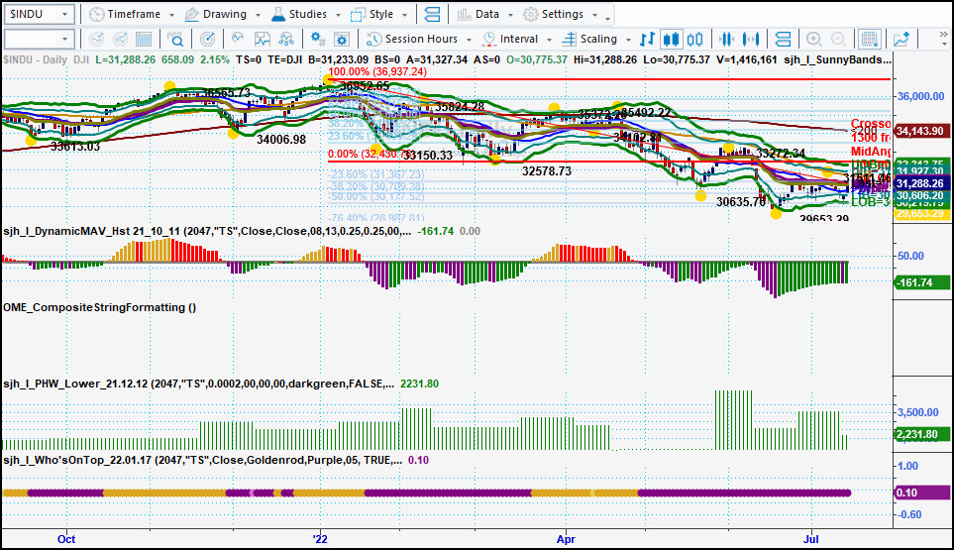
Task: Click the Session Hours label
Action: tap(421, 39)
